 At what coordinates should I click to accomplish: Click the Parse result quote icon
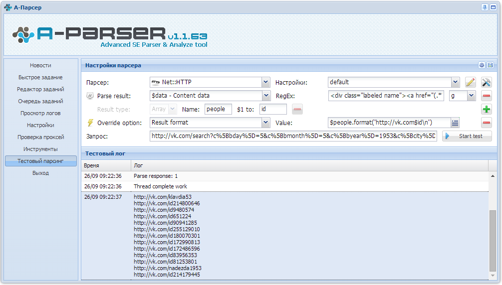[x=90, y=96]
